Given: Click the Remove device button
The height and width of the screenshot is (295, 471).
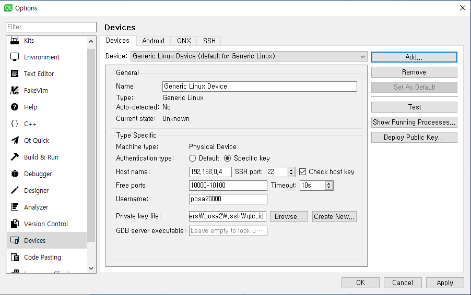Looking at the screenshot, I should [x=414, y=72].
